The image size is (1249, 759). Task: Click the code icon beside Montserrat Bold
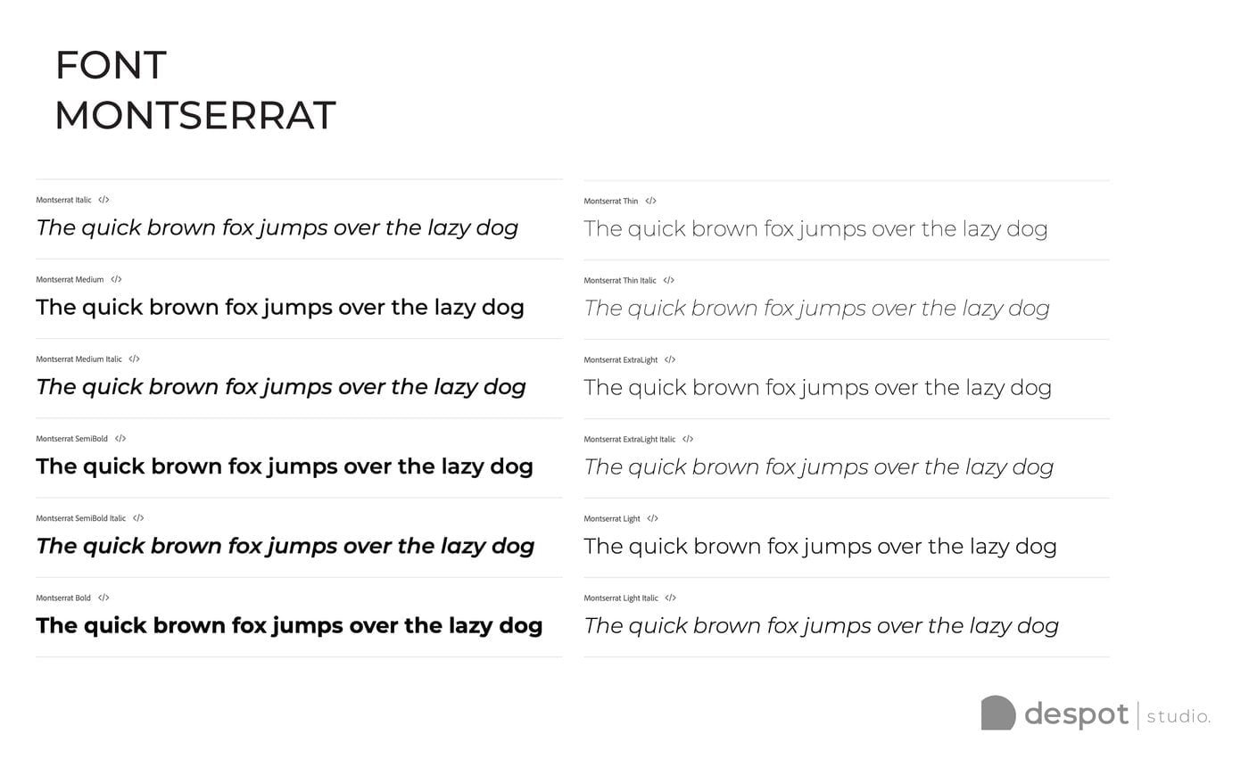[103, 598]
